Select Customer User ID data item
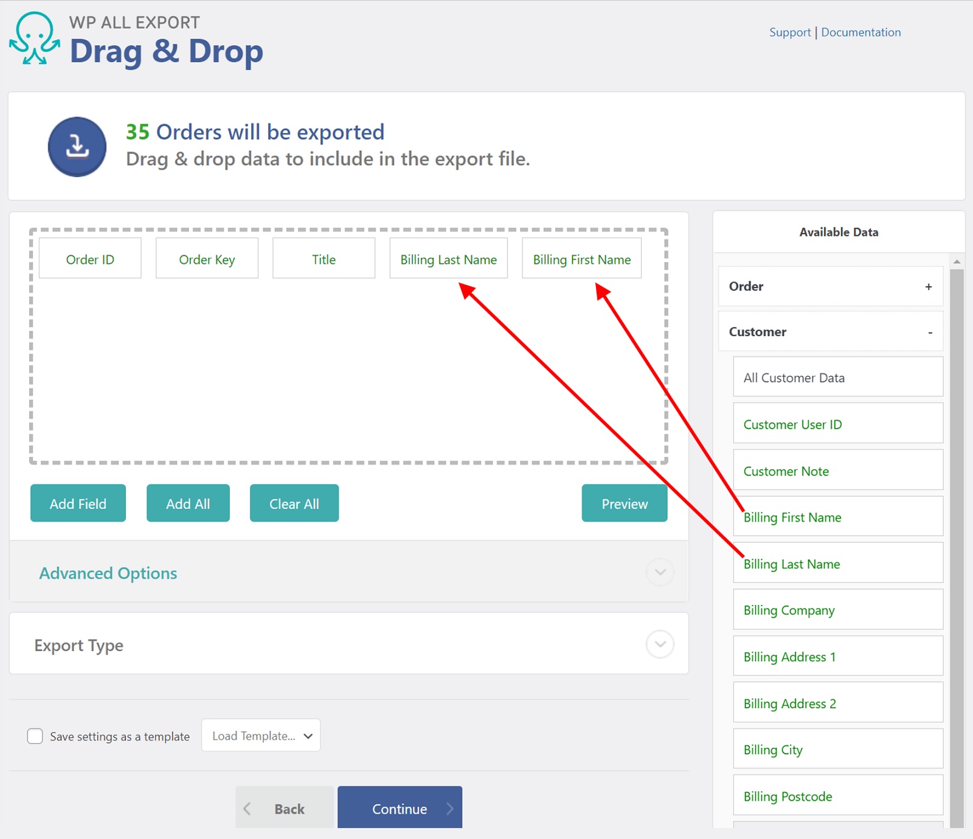 tap(837, 424)
